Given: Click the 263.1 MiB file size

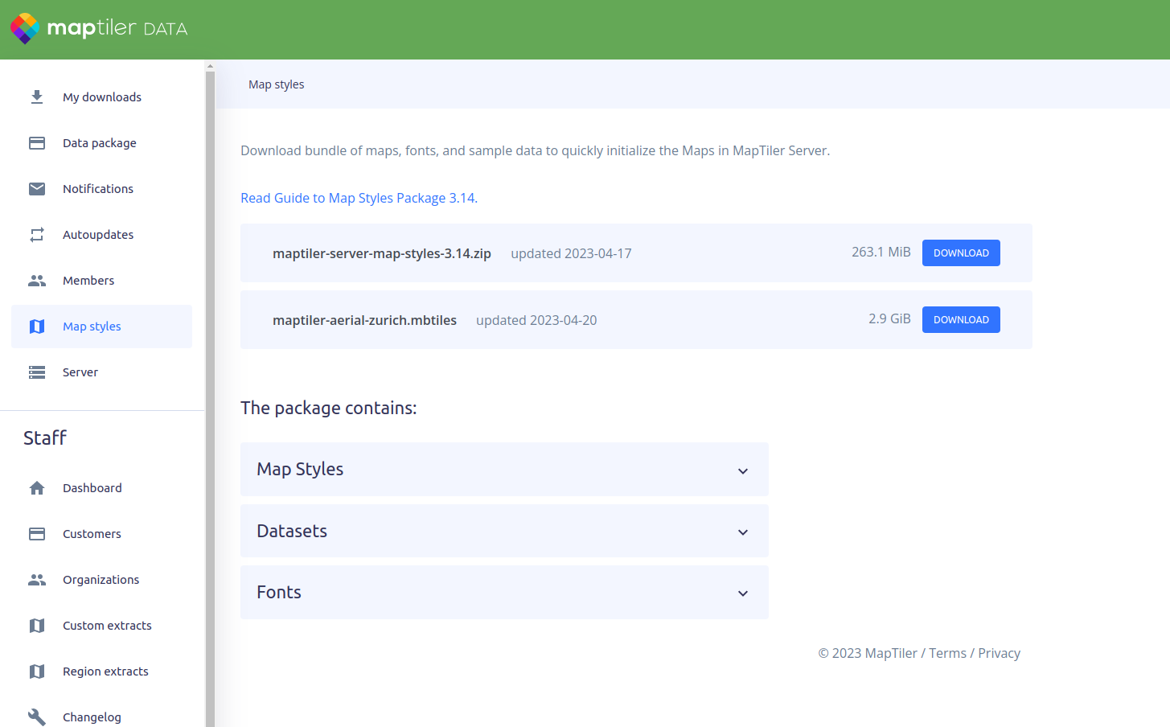Looking at the screenshot, I should point(881,252).
